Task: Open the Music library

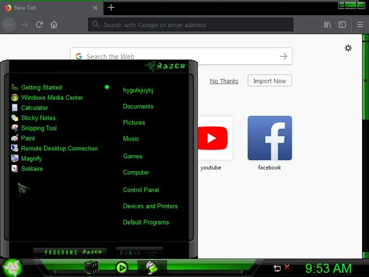Action: [x=131, y=138]
